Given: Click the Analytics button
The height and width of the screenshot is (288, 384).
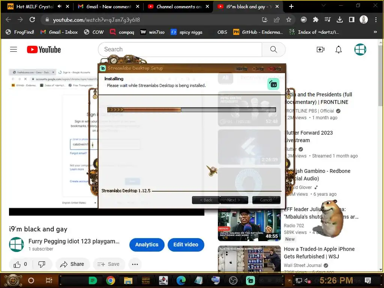Looking at the screenshot, I should point(147,244).
